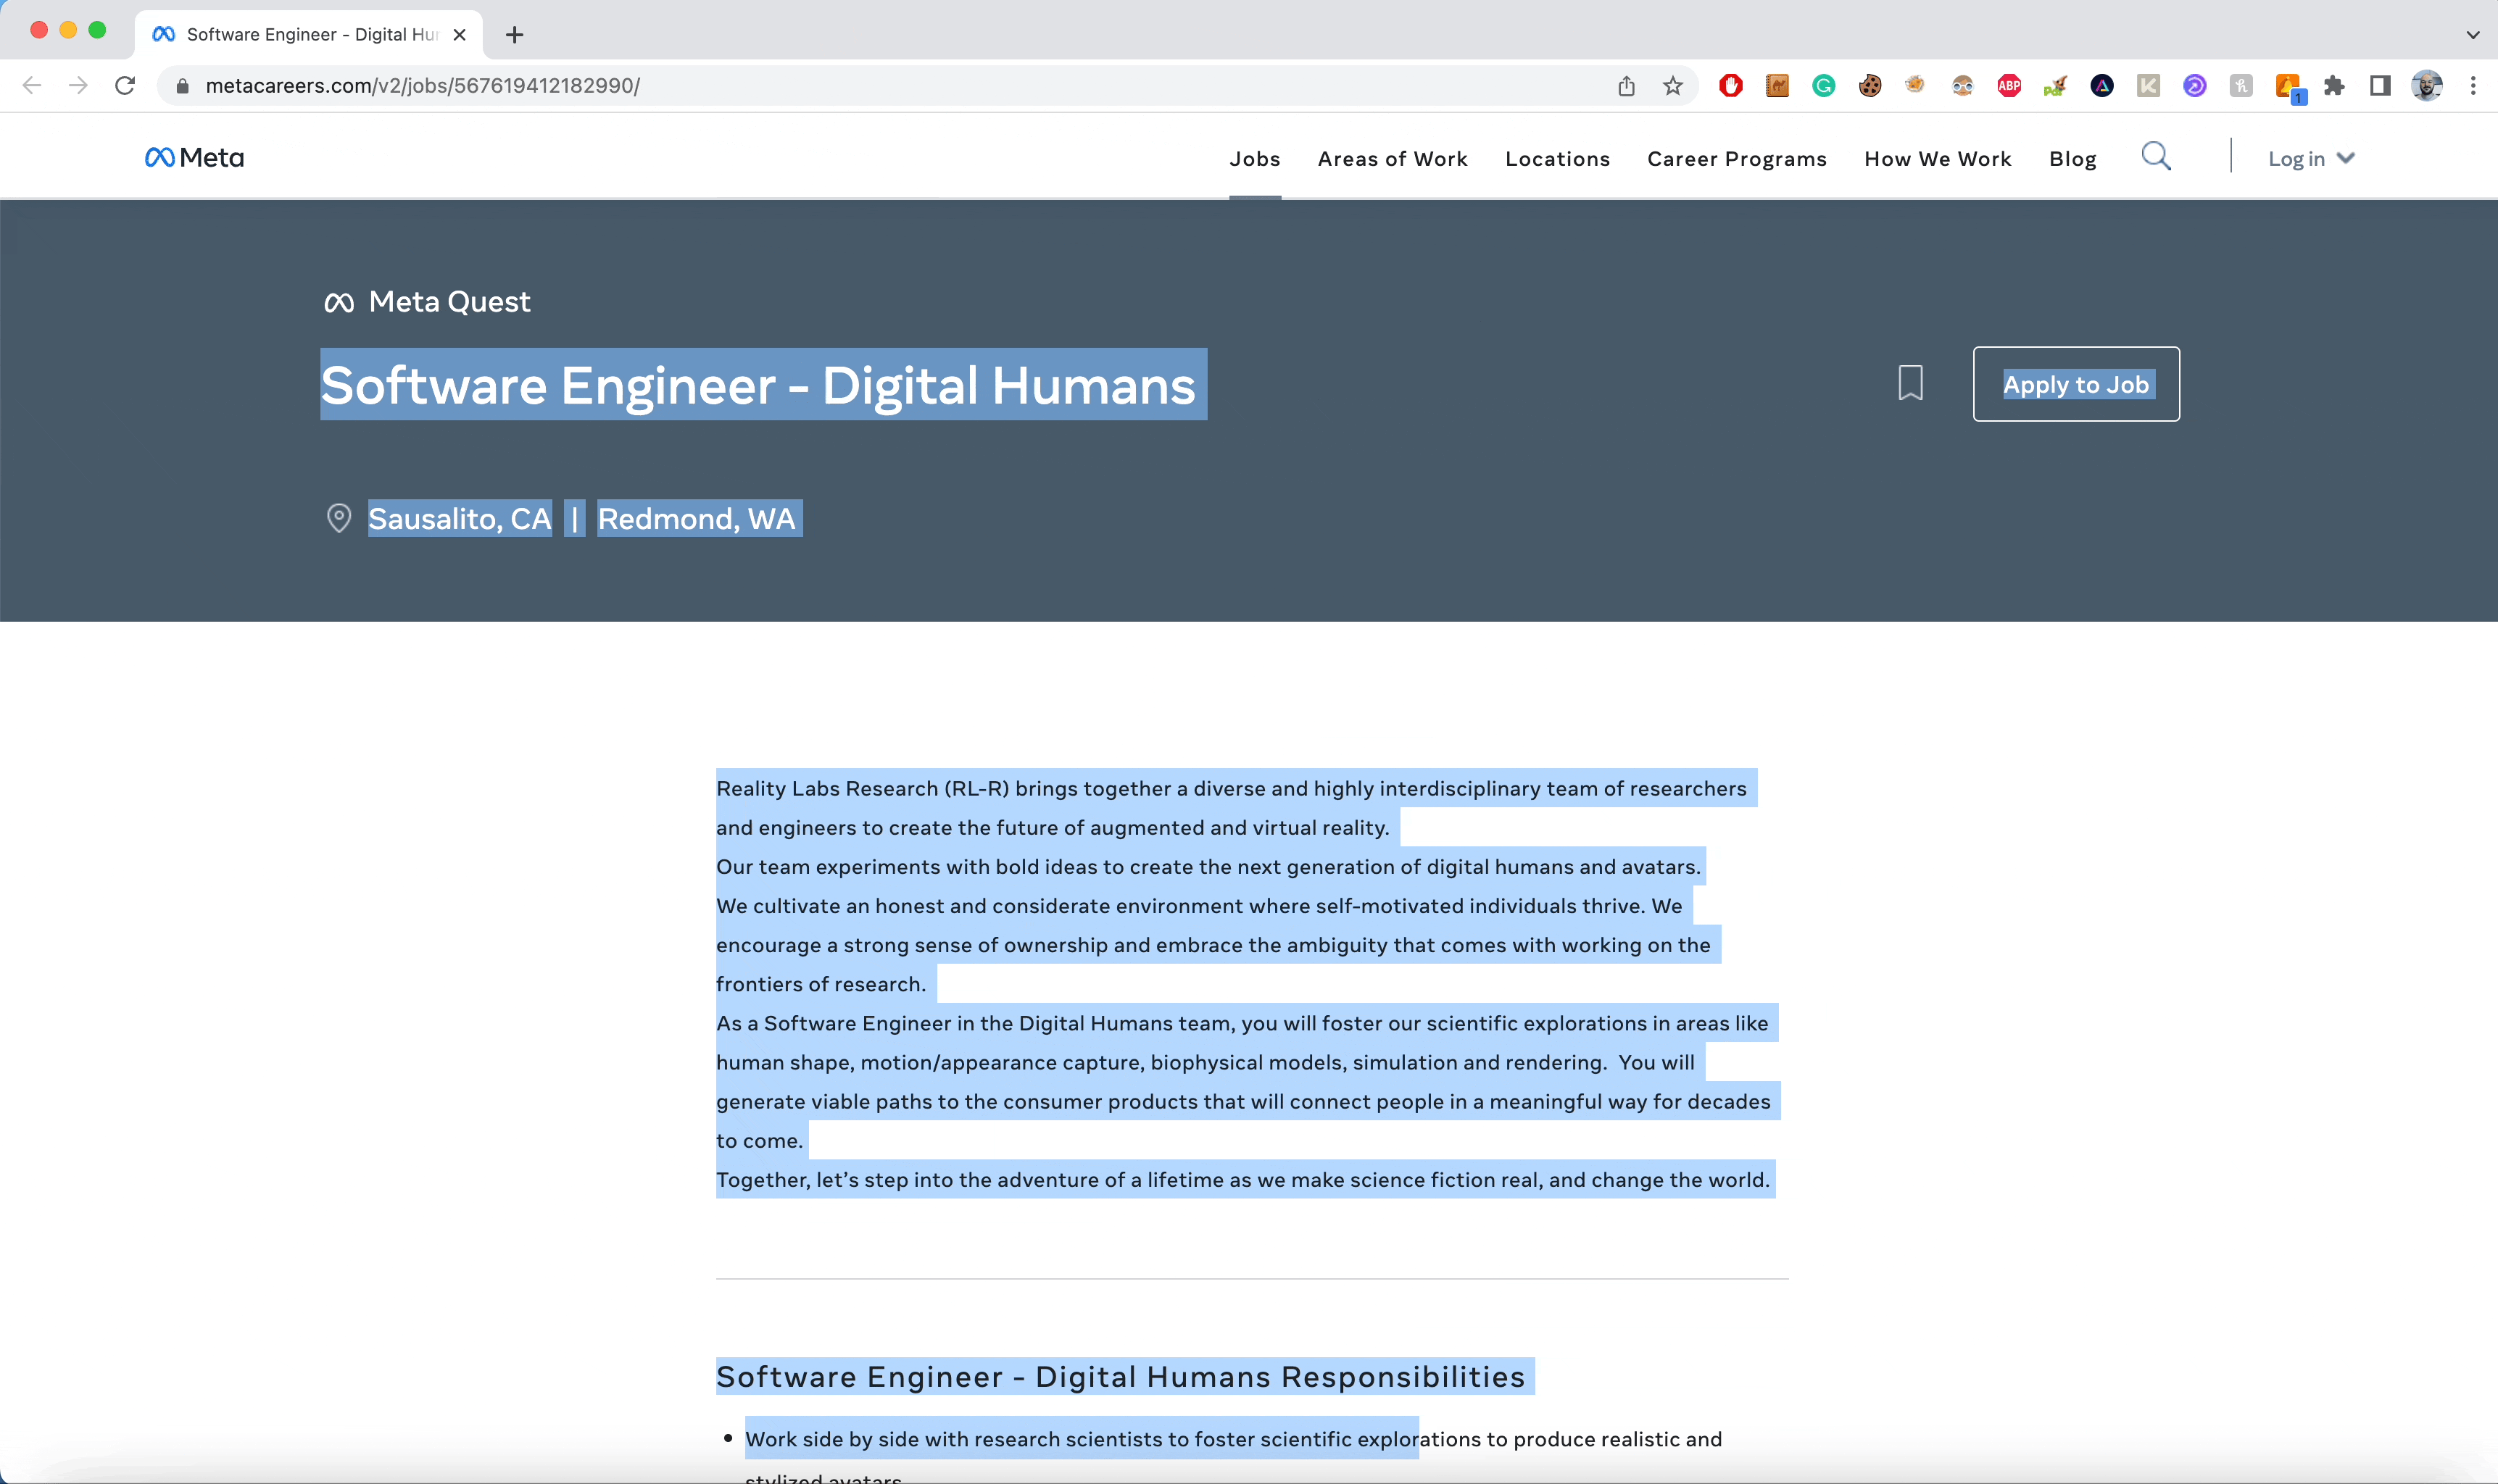Open the purple circular arrow extension
Viewport: 2498px width, 1484px height.
(2195, 86)
